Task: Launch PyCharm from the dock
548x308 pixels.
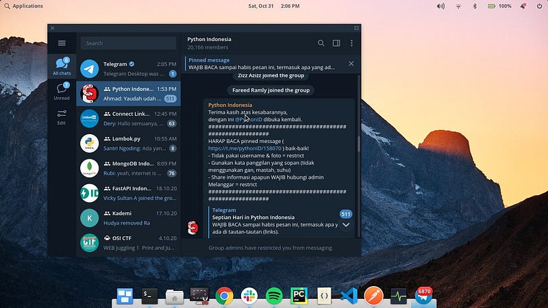Action: pyautogui.click(x=299, y=296)
